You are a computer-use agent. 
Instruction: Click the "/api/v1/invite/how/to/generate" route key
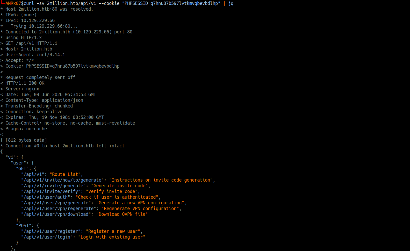point(62,180)
